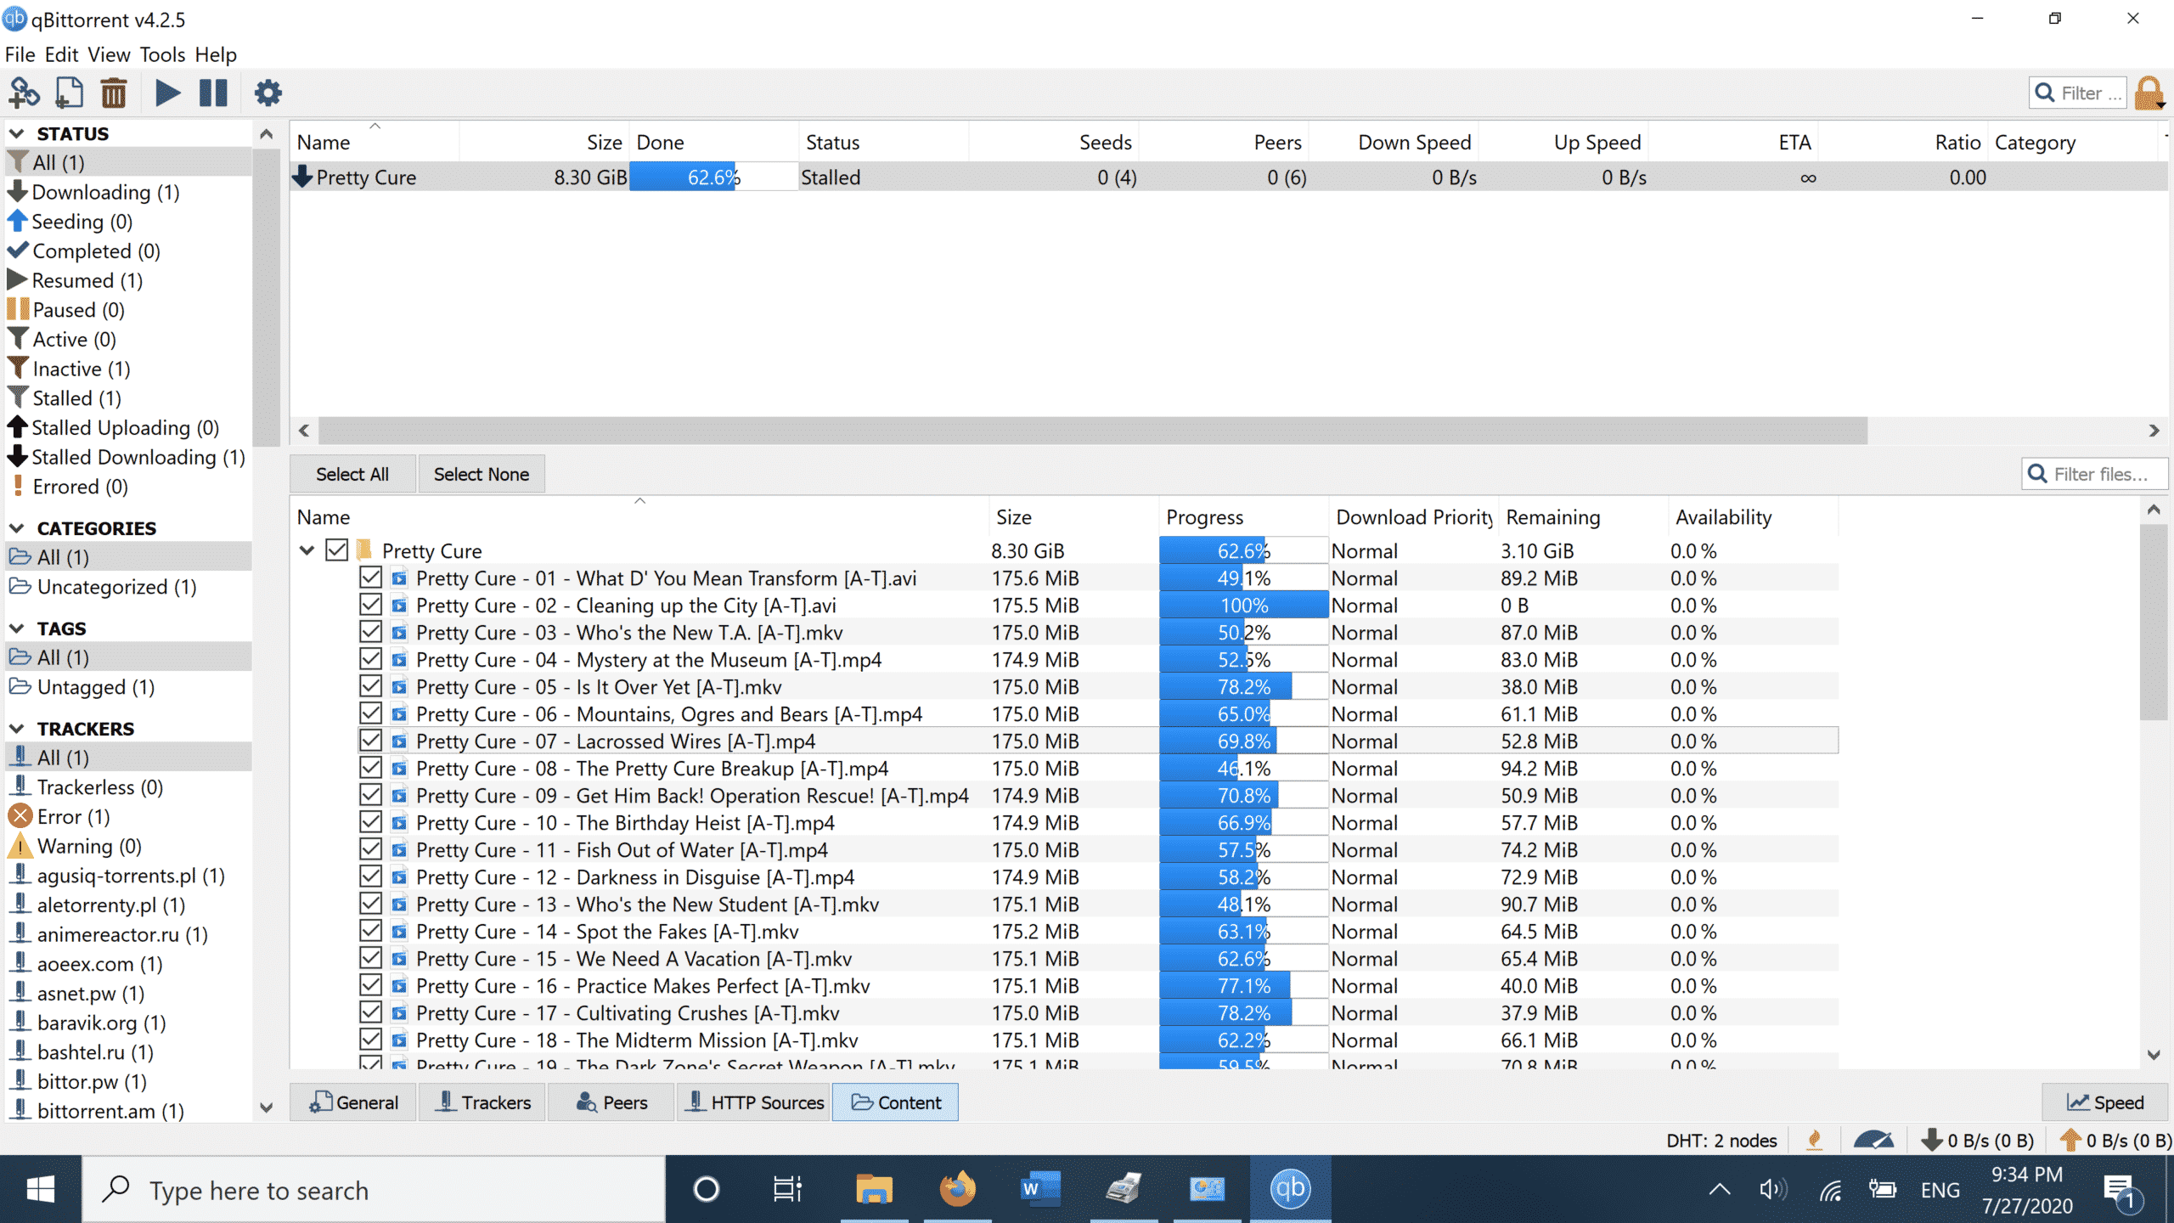Click the Speed graph button
This screenshot has height=1223, width=2174.
click(2105, 1102)
